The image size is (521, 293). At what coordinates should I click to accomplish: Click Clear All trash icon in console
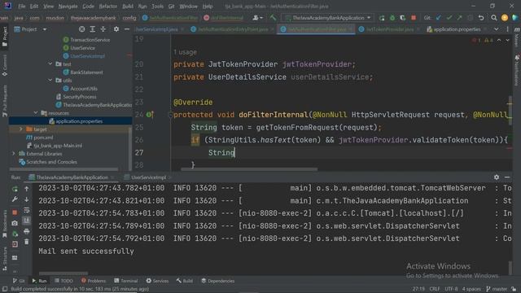tap(27, 243)
